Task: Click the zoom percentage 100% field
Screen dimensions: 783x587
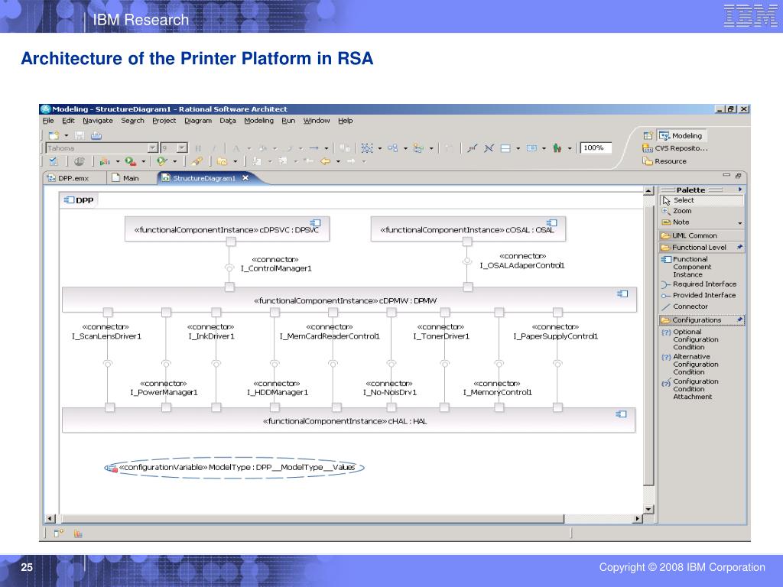Action: click(x=595, y=148)
